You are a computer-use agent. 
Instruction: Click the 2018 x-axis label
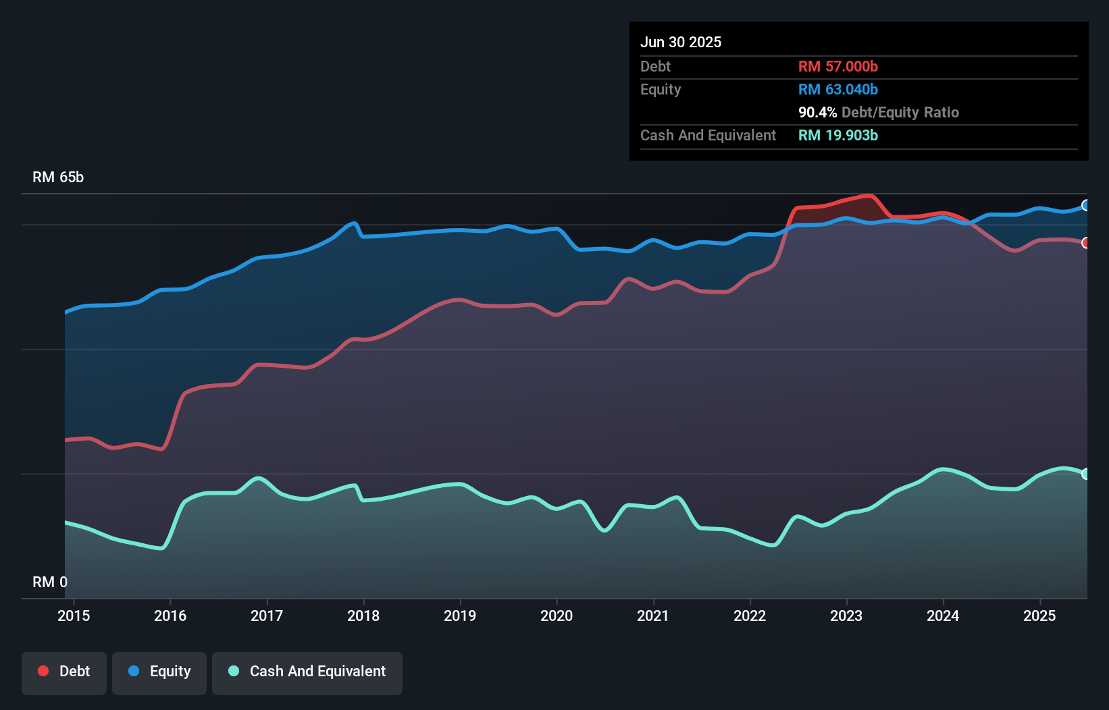point(363,616)
